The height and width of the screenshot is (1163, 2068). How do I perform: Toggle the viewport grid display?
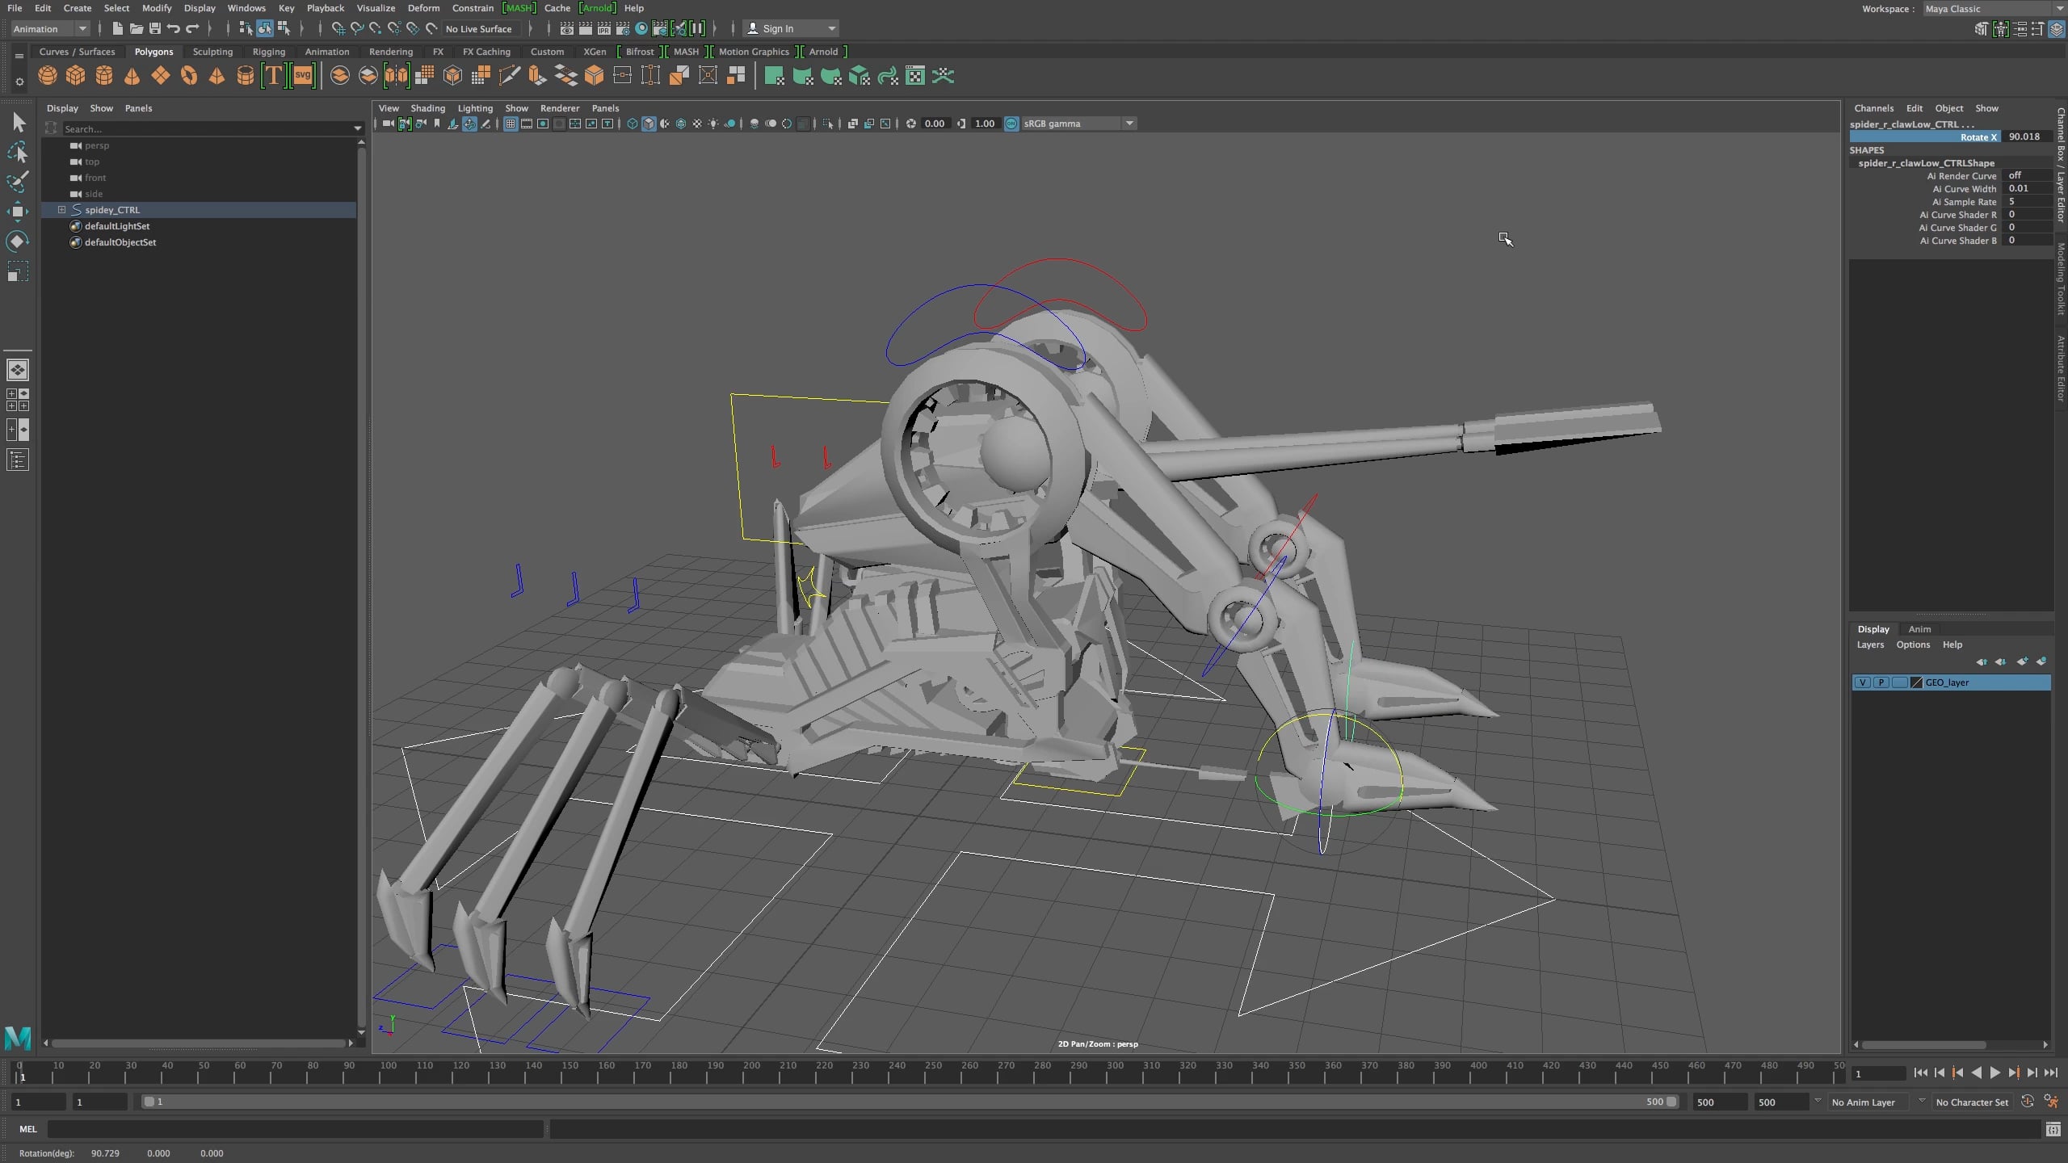(511, 124)
